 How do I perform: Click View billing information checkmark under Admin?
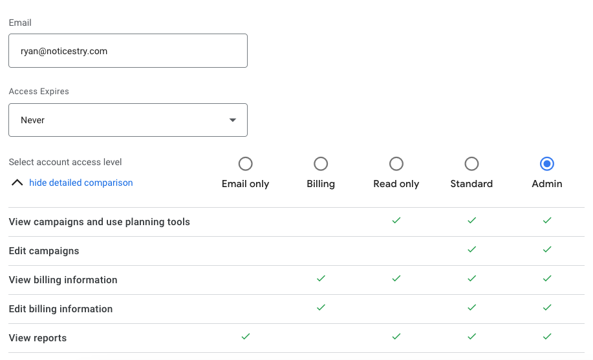[x=547, y=278]
